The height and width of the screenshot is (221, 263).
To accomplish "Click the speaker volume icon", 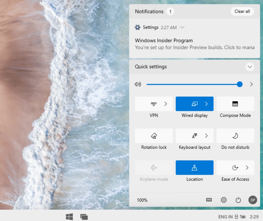I will [x=138, y=84].
